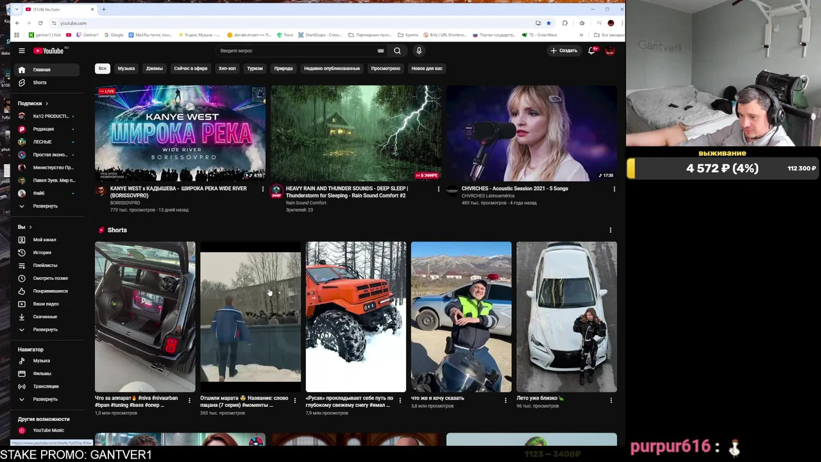
Task: Select the Джемы filter chip
Action: point(155,68)
